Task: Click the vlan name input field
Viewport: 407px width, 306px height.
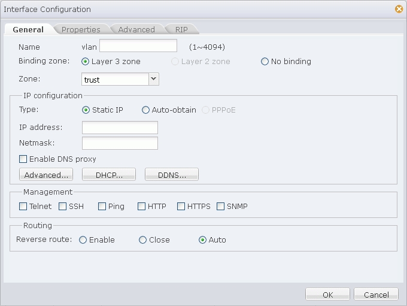Action: coord(138,46)
